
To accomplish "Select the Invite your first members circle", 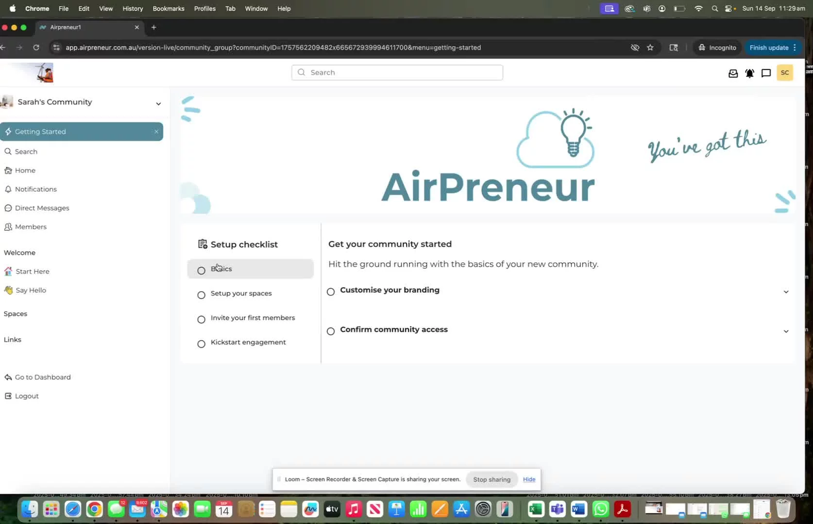I will click(201, 319).
